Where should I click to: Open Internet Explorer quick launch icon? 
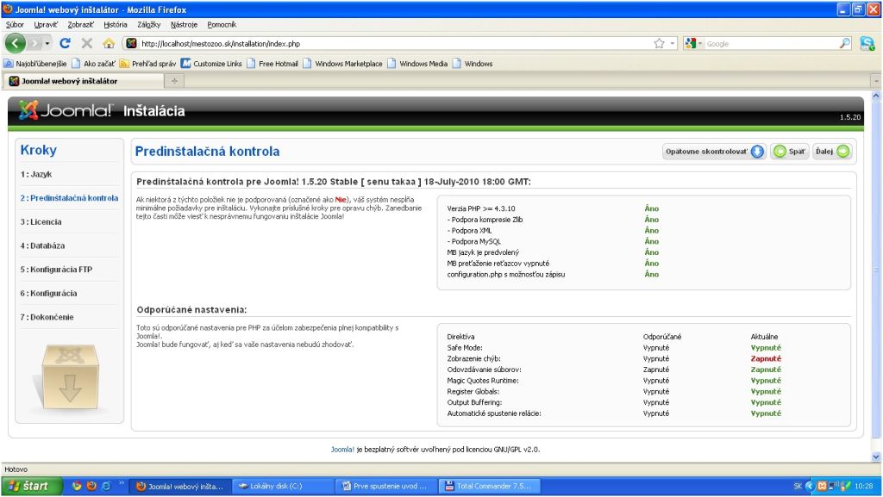tap(106, 486)
